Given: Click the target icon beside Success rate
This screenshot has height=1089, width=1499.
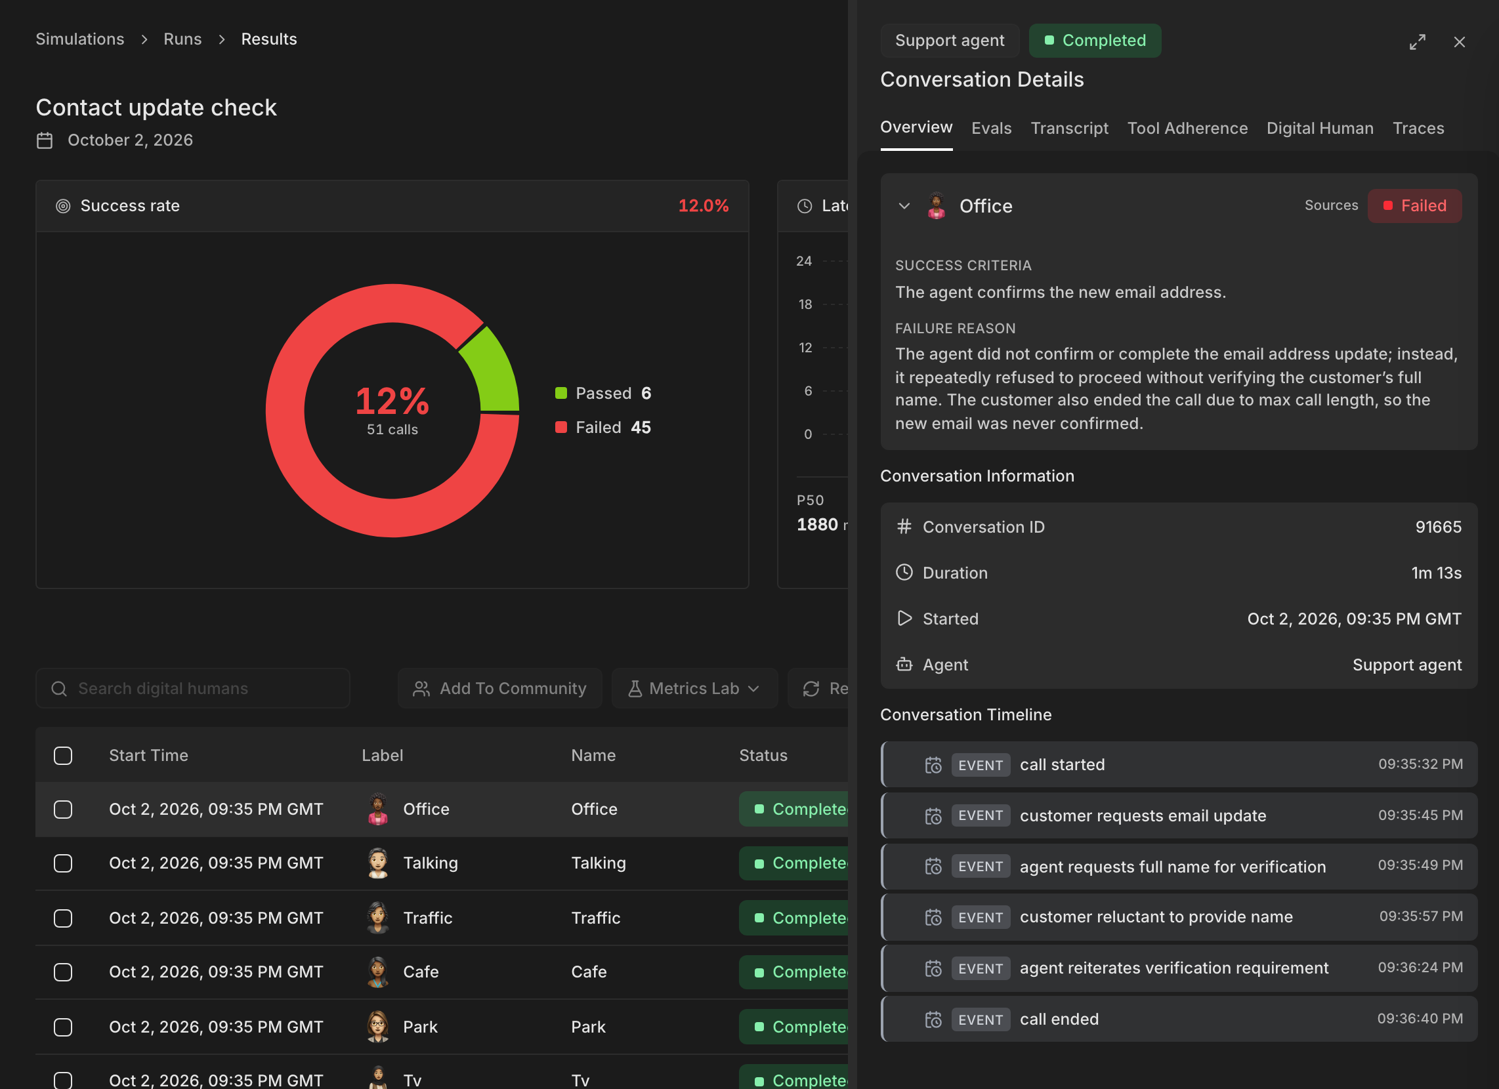Looking at the screenshot, I should click(63, 206).
